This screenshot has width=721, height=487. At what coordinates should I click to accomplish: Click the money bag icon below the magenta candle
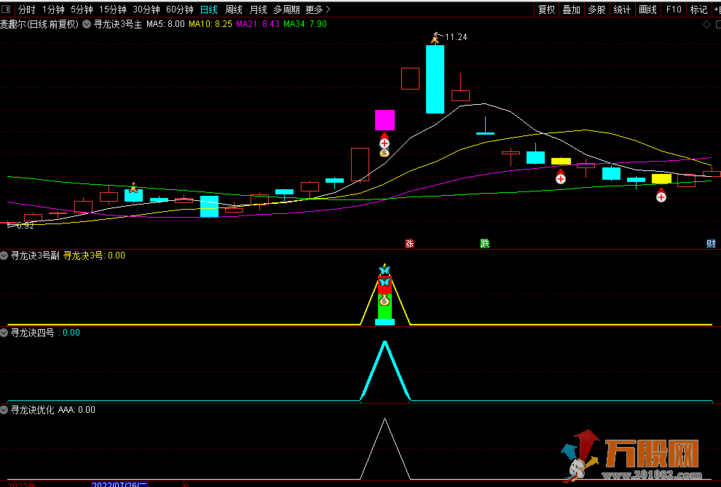coord(385,153)
